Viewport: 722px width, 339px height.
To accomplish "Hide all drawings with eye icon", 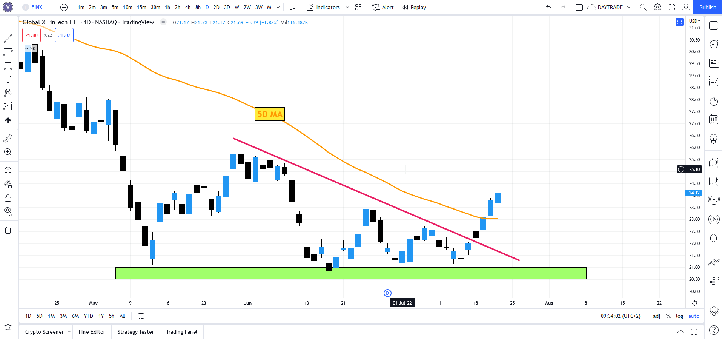I will pos(8,211).
